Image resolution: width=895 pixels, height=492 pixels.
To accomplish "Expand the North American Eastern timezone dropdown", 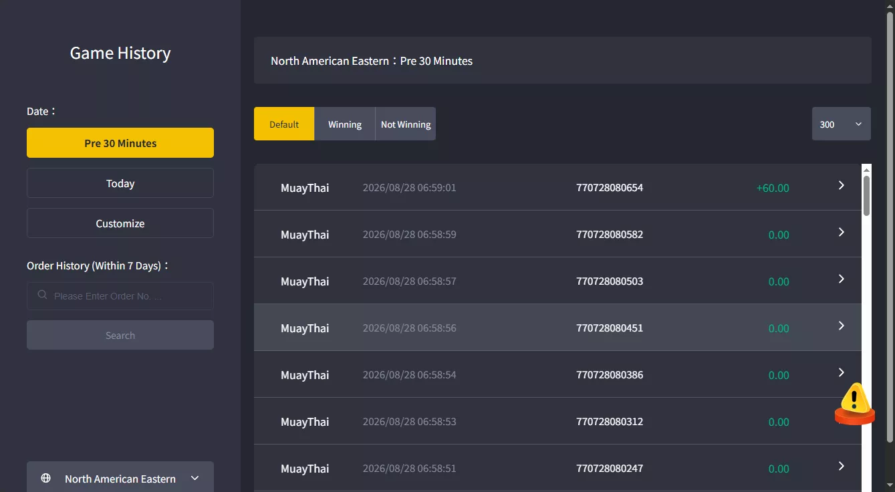I will click(x=120, y=478).
